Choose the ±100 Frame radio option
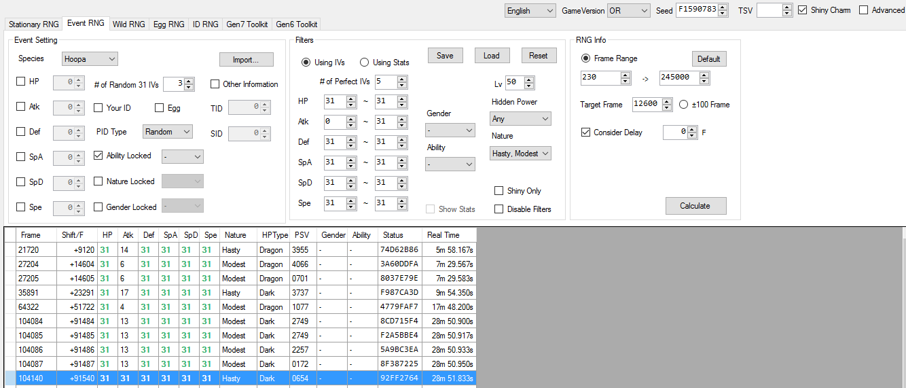This screenshot has width=906, height=388. click(x=684, y=105)
